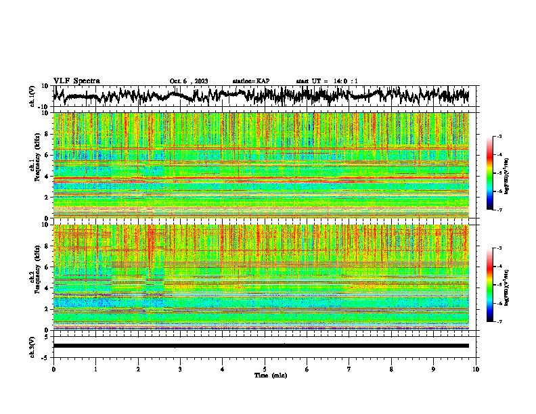Click the "-3" label on upper color scale
This screenshot has width=536, height=414.
499,136
